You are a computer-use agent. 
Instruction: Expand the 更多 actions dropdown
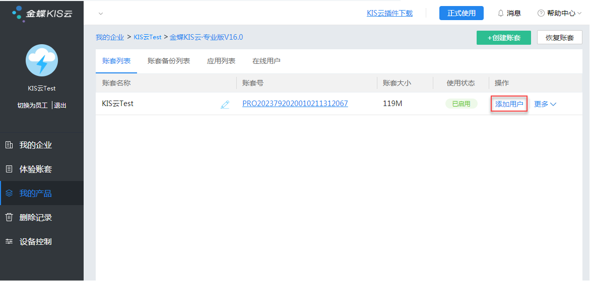[545, 104]
